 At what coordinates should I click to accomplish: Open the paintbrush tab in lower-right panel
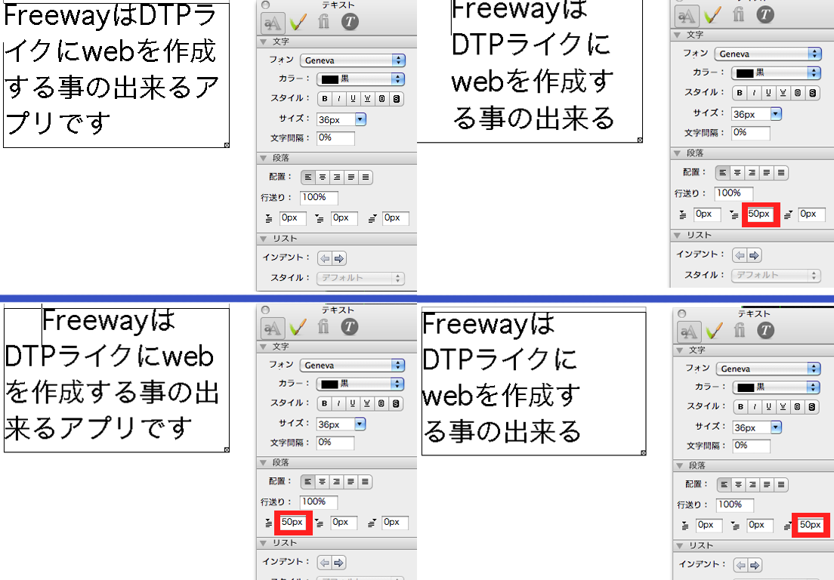point(715,331)
